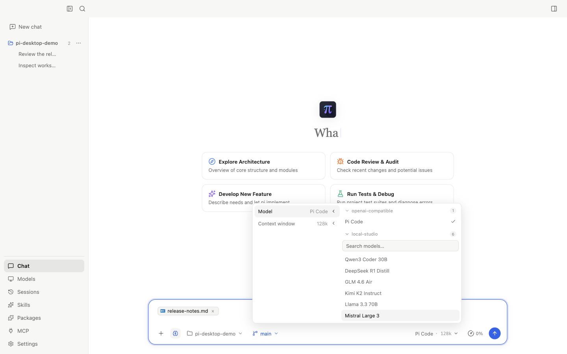Select Qwen3 Coder 30B model
This screenshot has width=567, height=354.
[x=400, y=260]
